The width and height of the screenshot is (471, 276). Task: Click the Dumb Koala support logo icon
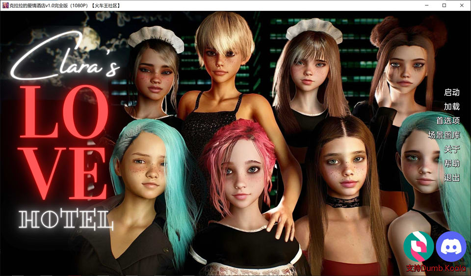[x=418, y=247]
